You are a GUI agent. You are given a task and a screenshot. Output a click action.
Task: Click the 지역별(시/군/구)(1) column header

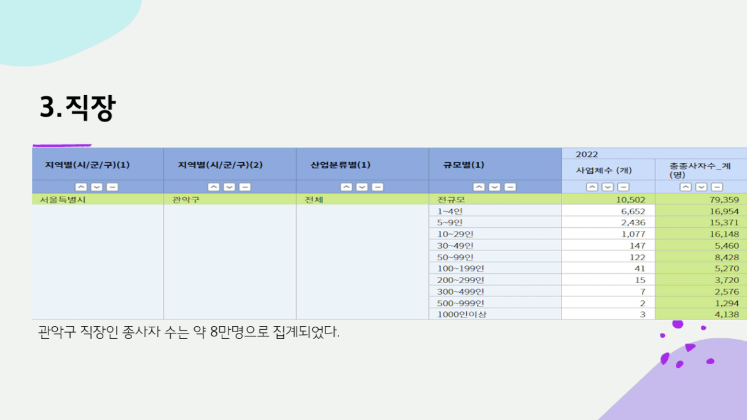(x=87, y=165)
